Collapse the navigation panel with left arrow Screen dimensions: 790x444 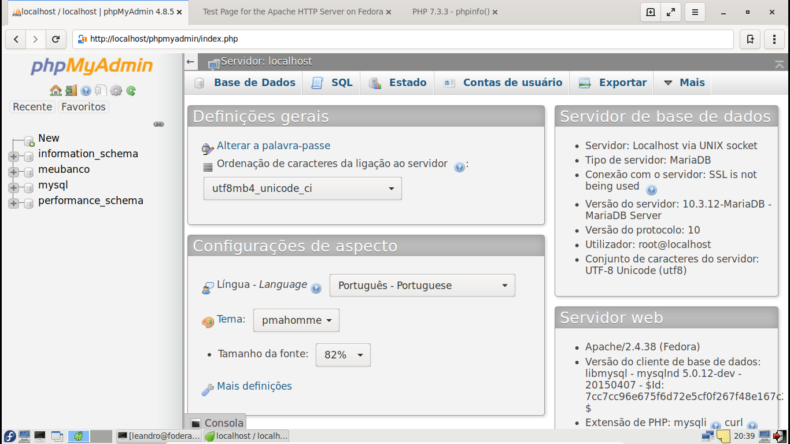190,61
